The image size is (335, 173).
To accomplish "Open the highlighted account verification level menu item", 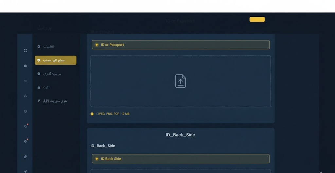I will coord(56,60).
